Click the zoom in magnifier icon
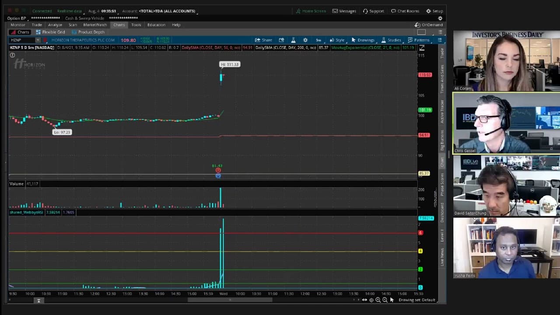This screenshot has width=560, height=315. tap(378, 300)
